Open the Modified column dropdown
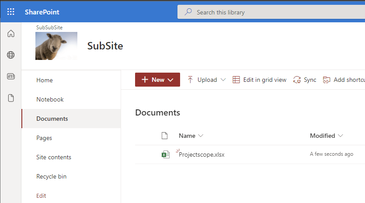This screenshot has width=365, height=203. (x=326, y=136)
